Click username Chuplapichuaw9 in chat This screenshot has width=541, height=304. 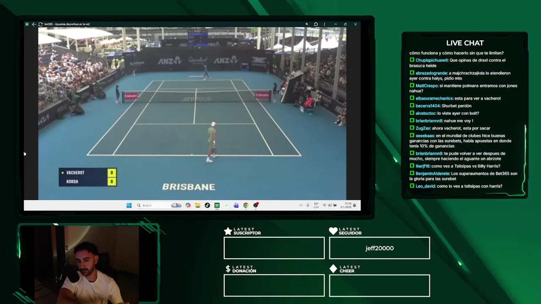(432, 60)
